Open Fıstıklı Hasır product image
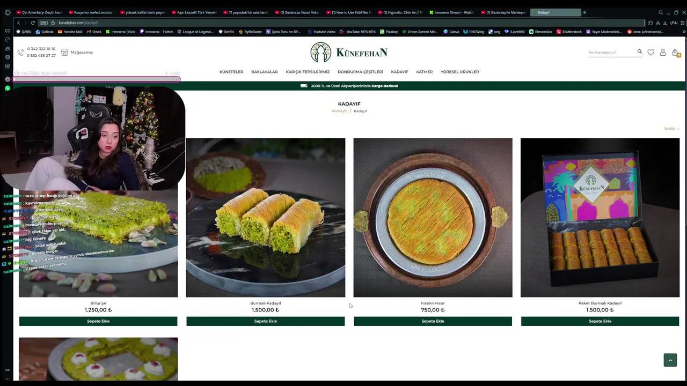The width and height of the screenshot is (687, 386). click(433, 218)
